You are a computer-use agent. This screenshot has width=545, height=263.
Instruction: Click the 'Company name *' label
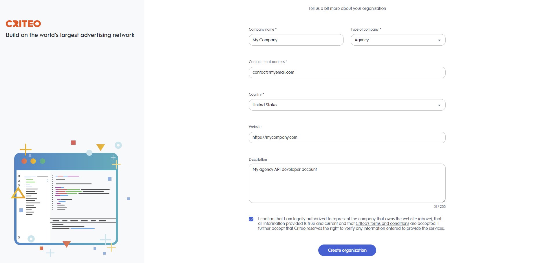(x=262, y=29)
